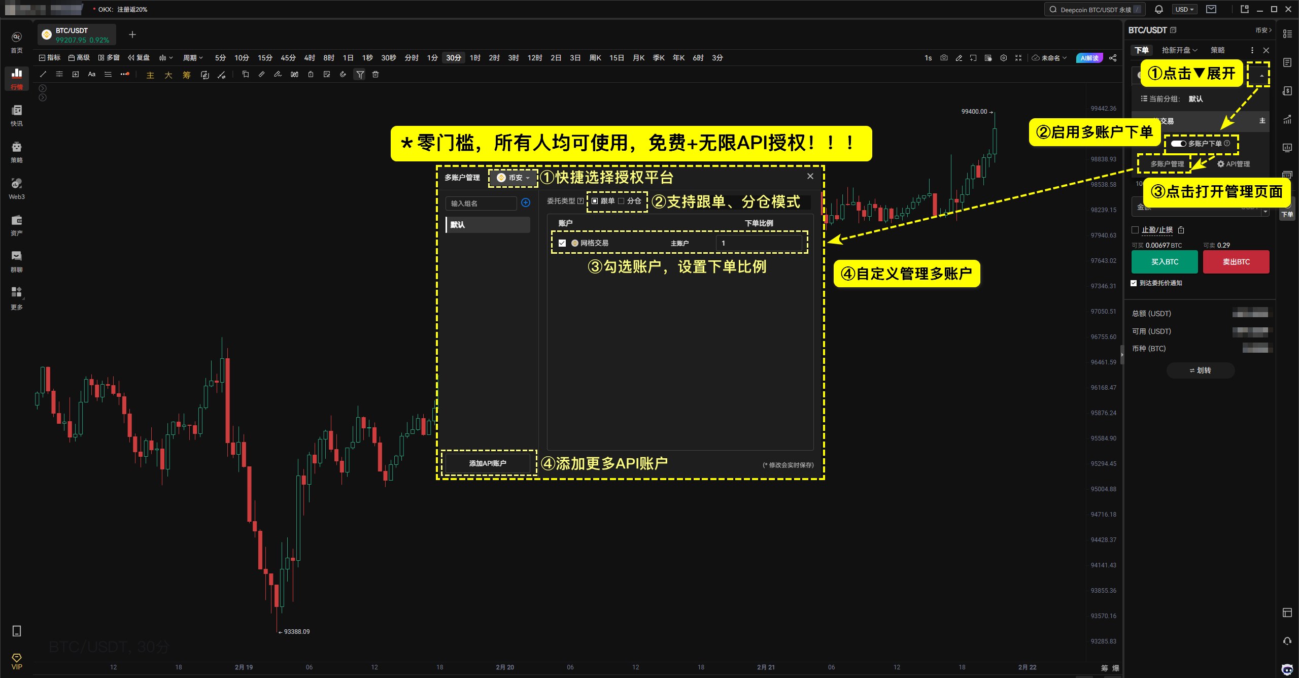Image resolution: width=1299 pixels, height=678 pixels.
Task: Click the blue add group plus icon
Action: pos(526,203)
